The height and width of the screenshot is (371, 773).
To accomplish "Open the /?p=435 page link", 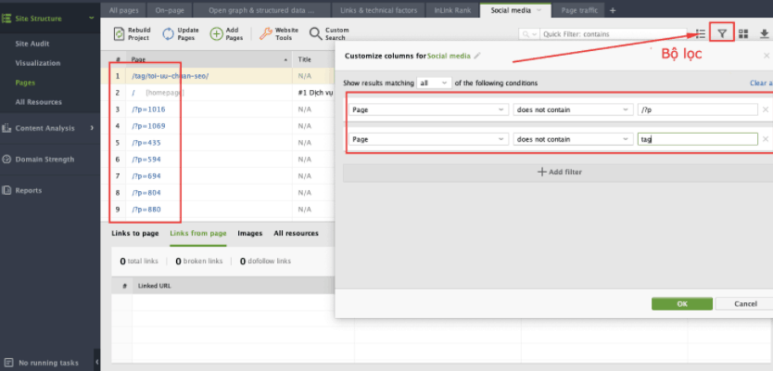I will [146, 143].
